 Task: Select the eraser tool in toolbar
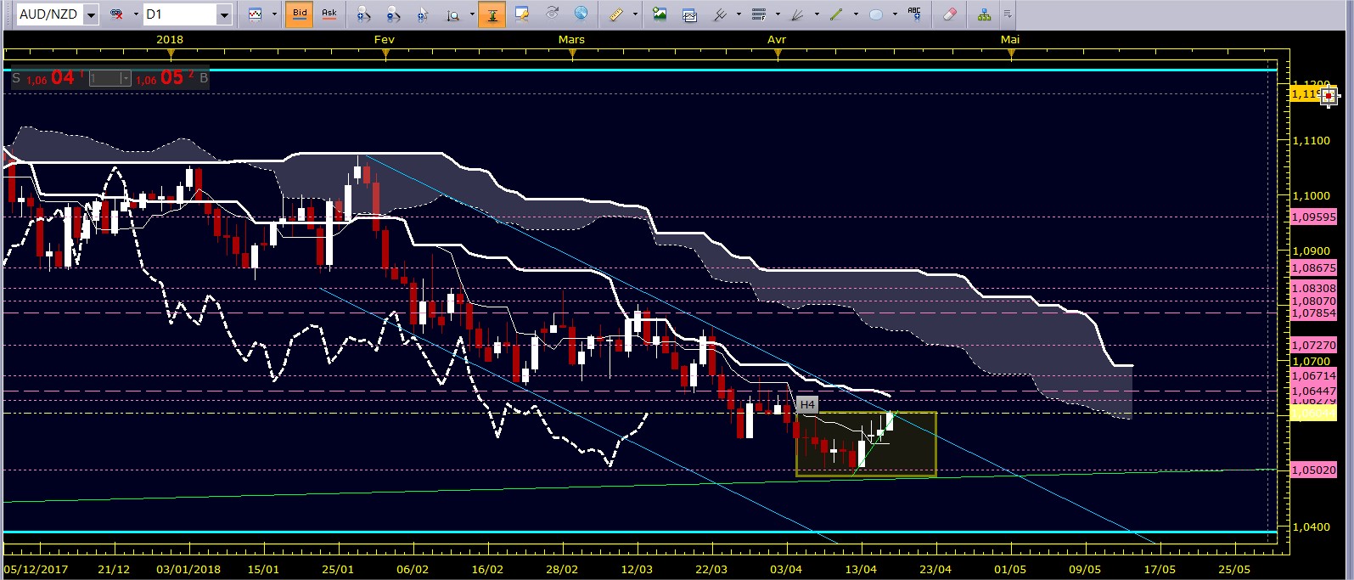[950, 14]
